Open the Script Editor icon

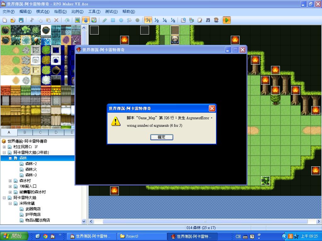pyautogui.click(x=200, y=20)
